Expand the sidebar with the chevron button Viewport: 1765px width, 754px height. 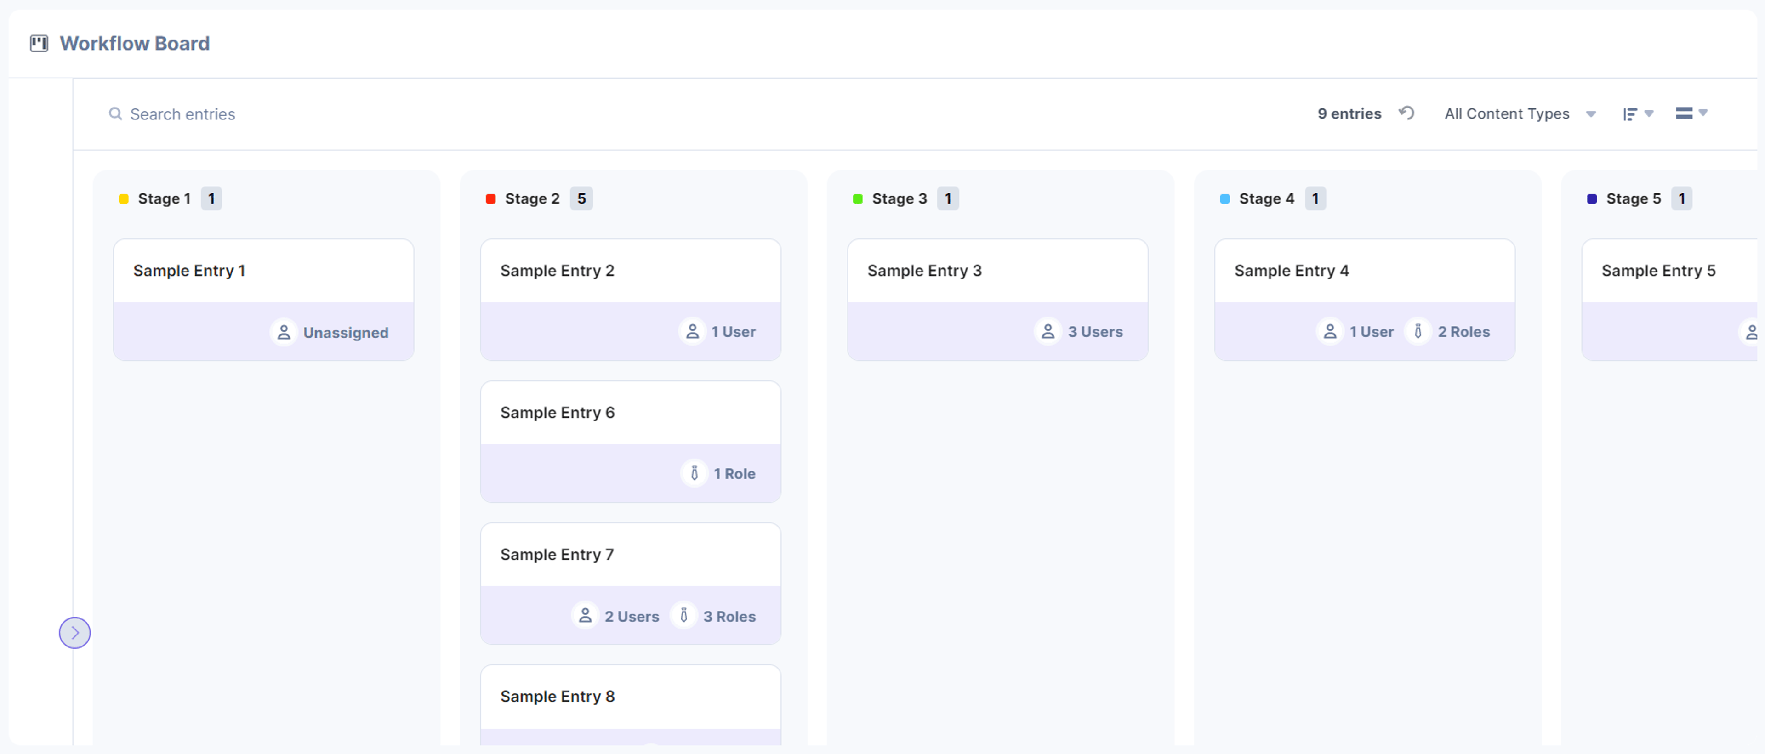(x=74, y=632)
